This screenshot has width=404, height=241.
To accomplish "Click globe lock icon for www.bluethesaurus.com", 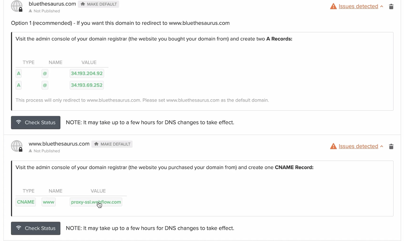I will (x=17, y=146).
